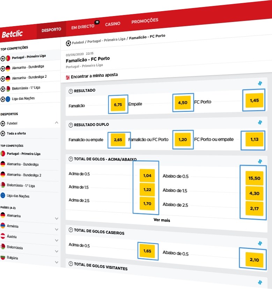Screen dimensions: 272x289
Task: Choose Acima de 1.5 odds 1,22
Action: coord(147,190)
